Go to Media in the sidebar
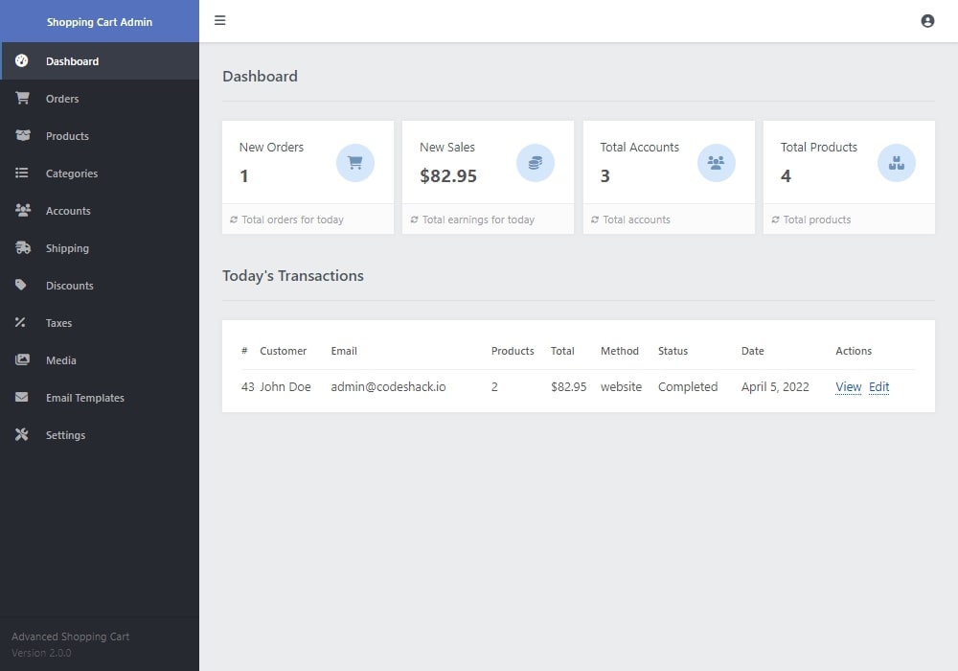The height and width of the screenshot is (671, 958). pos(100,360)
